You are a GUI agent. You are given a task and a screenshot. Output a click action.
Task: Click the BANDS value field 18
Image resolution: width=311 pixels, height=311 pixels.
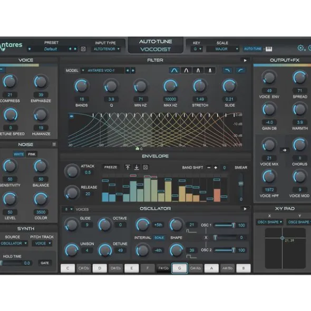pyautogui.click(x=82, y=99)
